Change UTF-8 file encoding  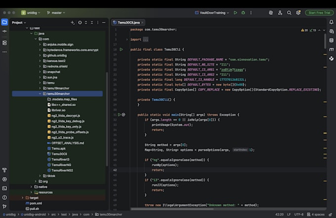point(299,215)
